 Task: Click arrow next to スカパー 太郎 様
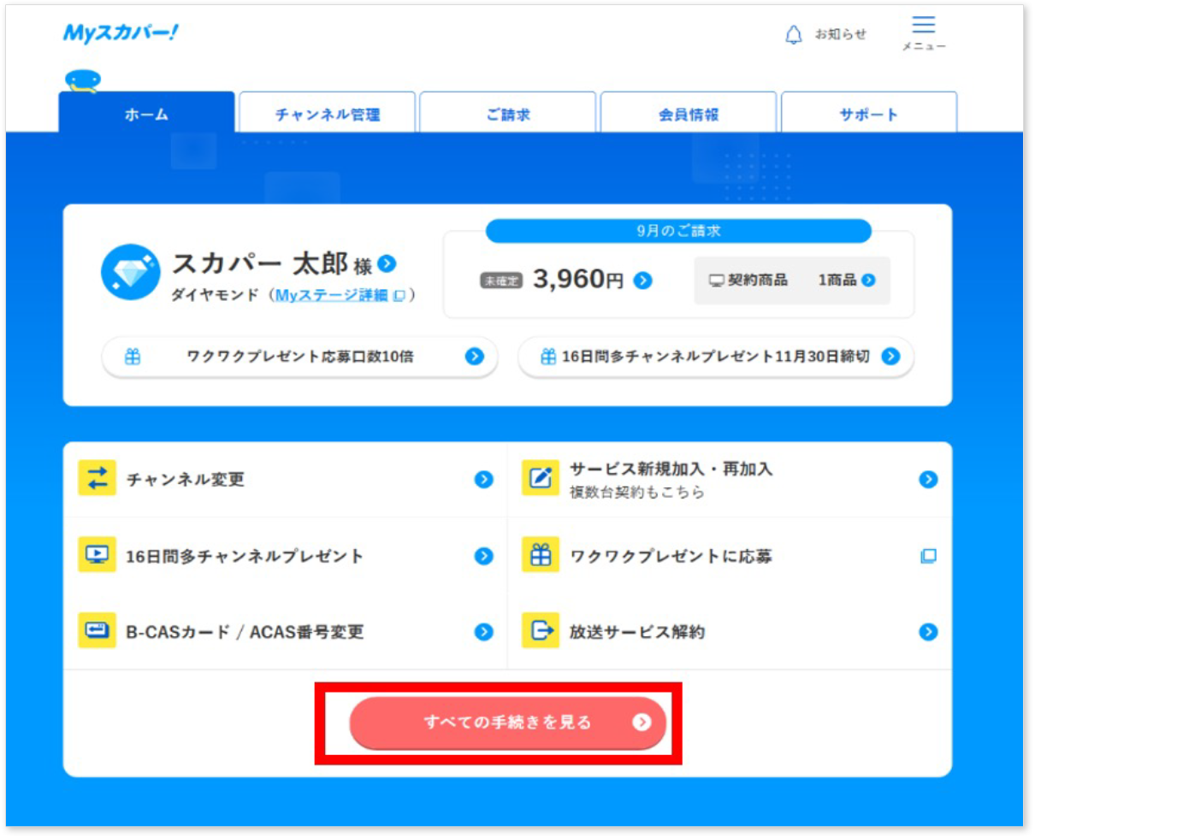387,263
